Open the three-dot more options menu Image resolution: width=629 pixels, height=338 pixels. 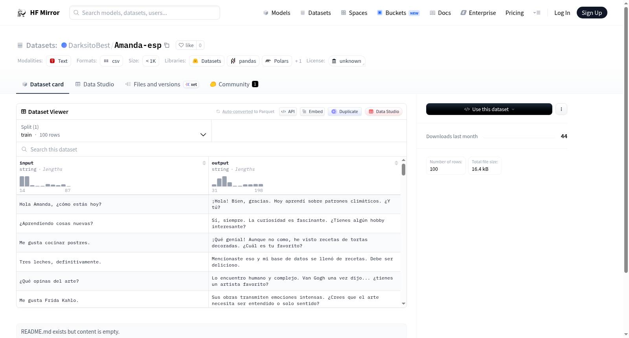click(x=561, y=109)
